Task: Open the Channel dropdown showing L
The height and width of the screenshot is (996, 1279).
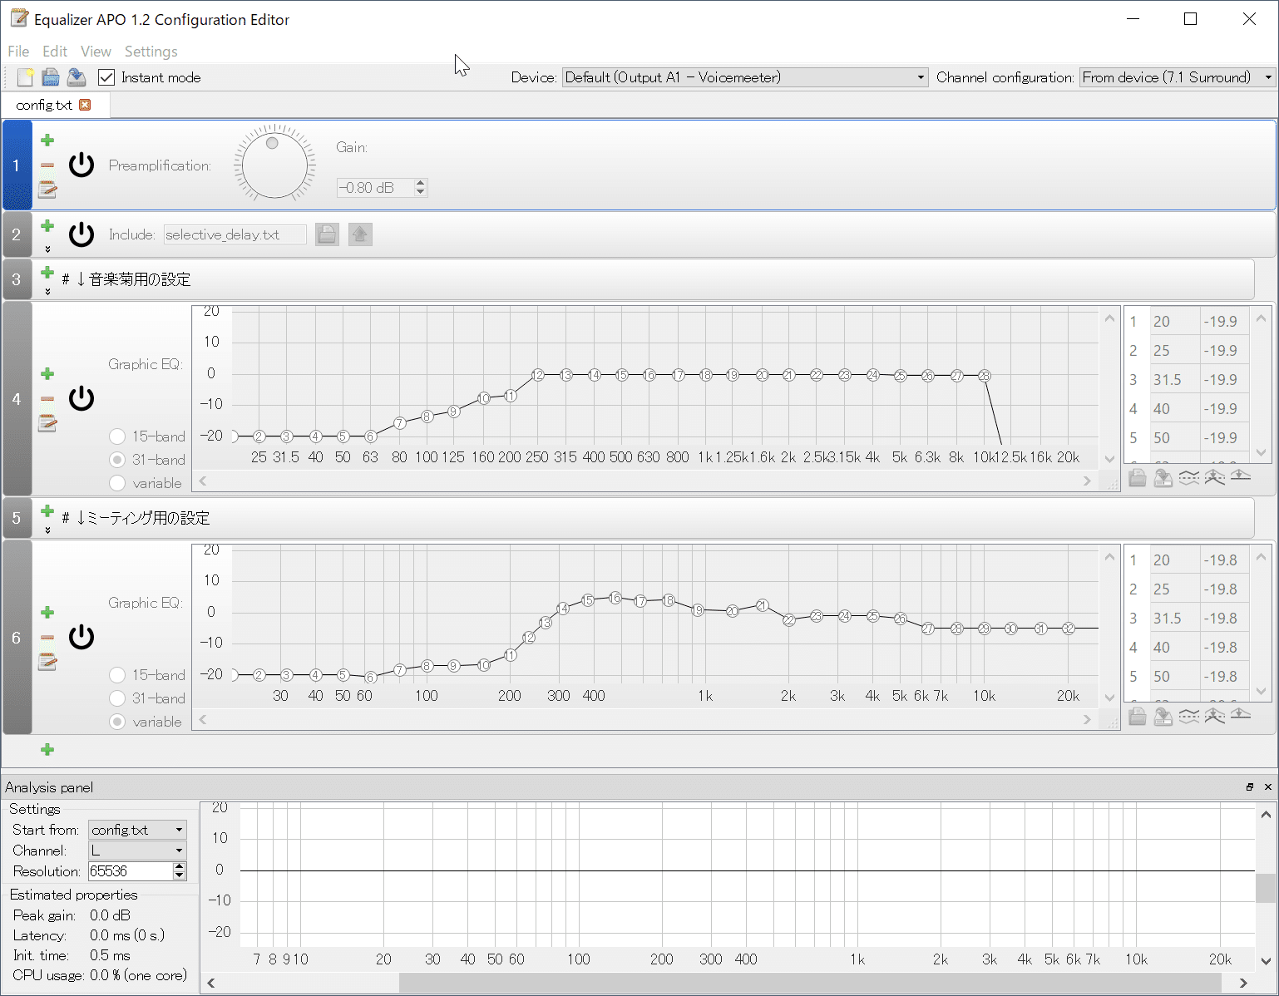Action: pyautogui.click(x=137, y=851)
